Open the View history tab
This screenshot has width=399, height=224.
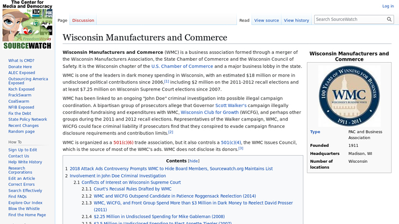pyautogui.click(x=296, y=20)
